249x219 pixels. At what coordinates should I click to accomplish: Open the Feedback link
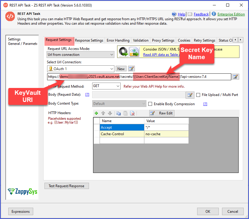[x=201, y=14]
